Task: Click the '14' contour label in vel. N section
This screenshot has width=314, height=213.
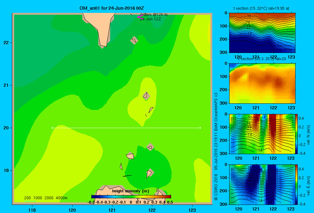Action: [260, 150]
